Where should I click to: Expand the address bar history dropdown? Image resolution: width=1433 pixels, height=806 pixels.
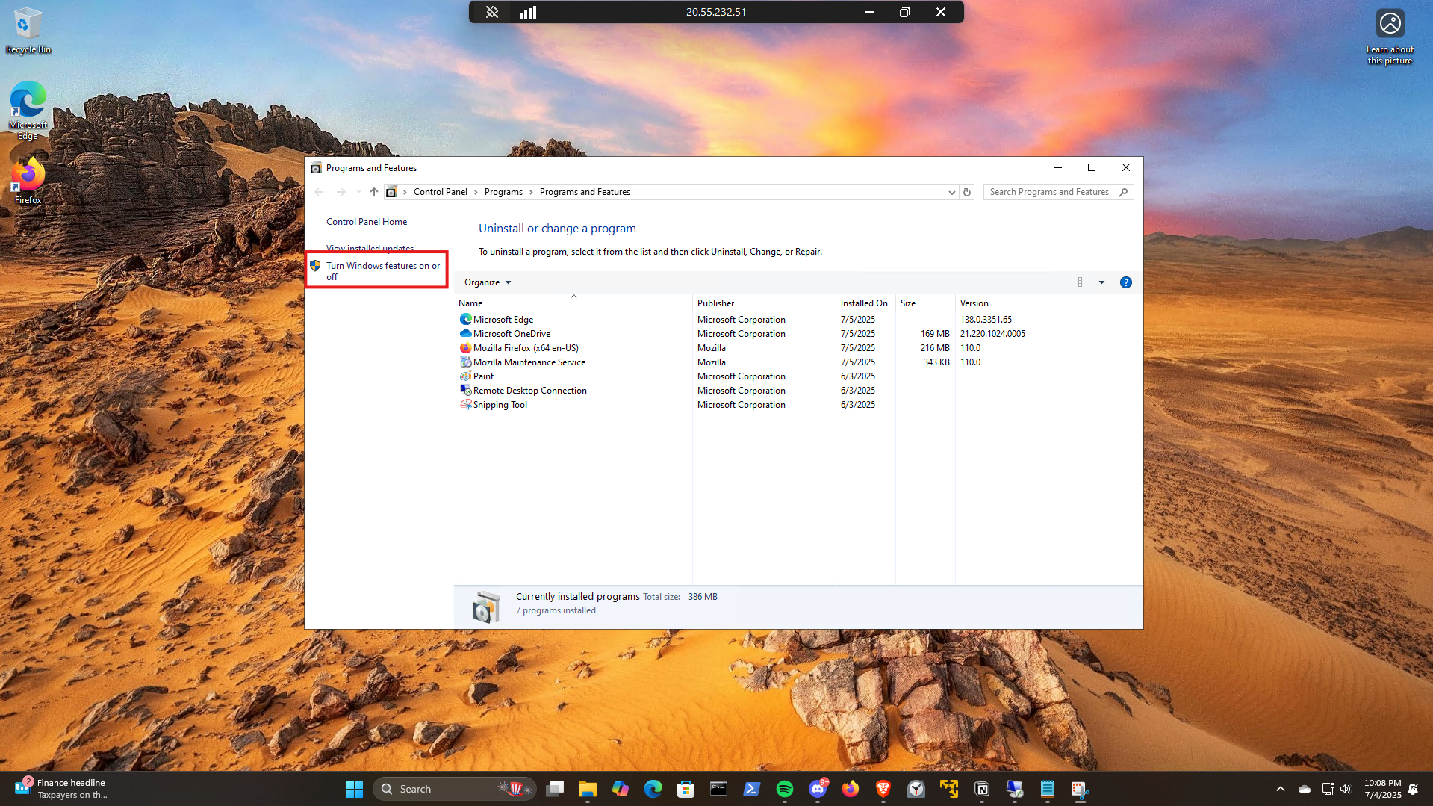(951, 192)
